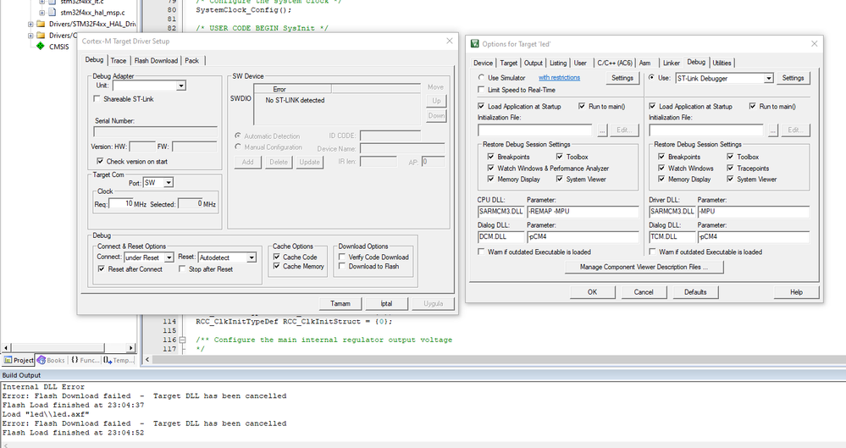This screenshot has height=448, width=846.
Task: Collapse code fold marker at line 116
Action: (x=182, y=340)
